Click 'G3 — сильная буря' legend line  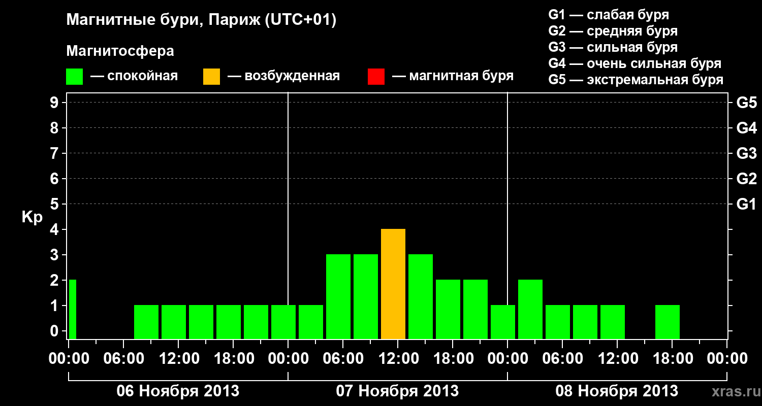tap(613, 47)
